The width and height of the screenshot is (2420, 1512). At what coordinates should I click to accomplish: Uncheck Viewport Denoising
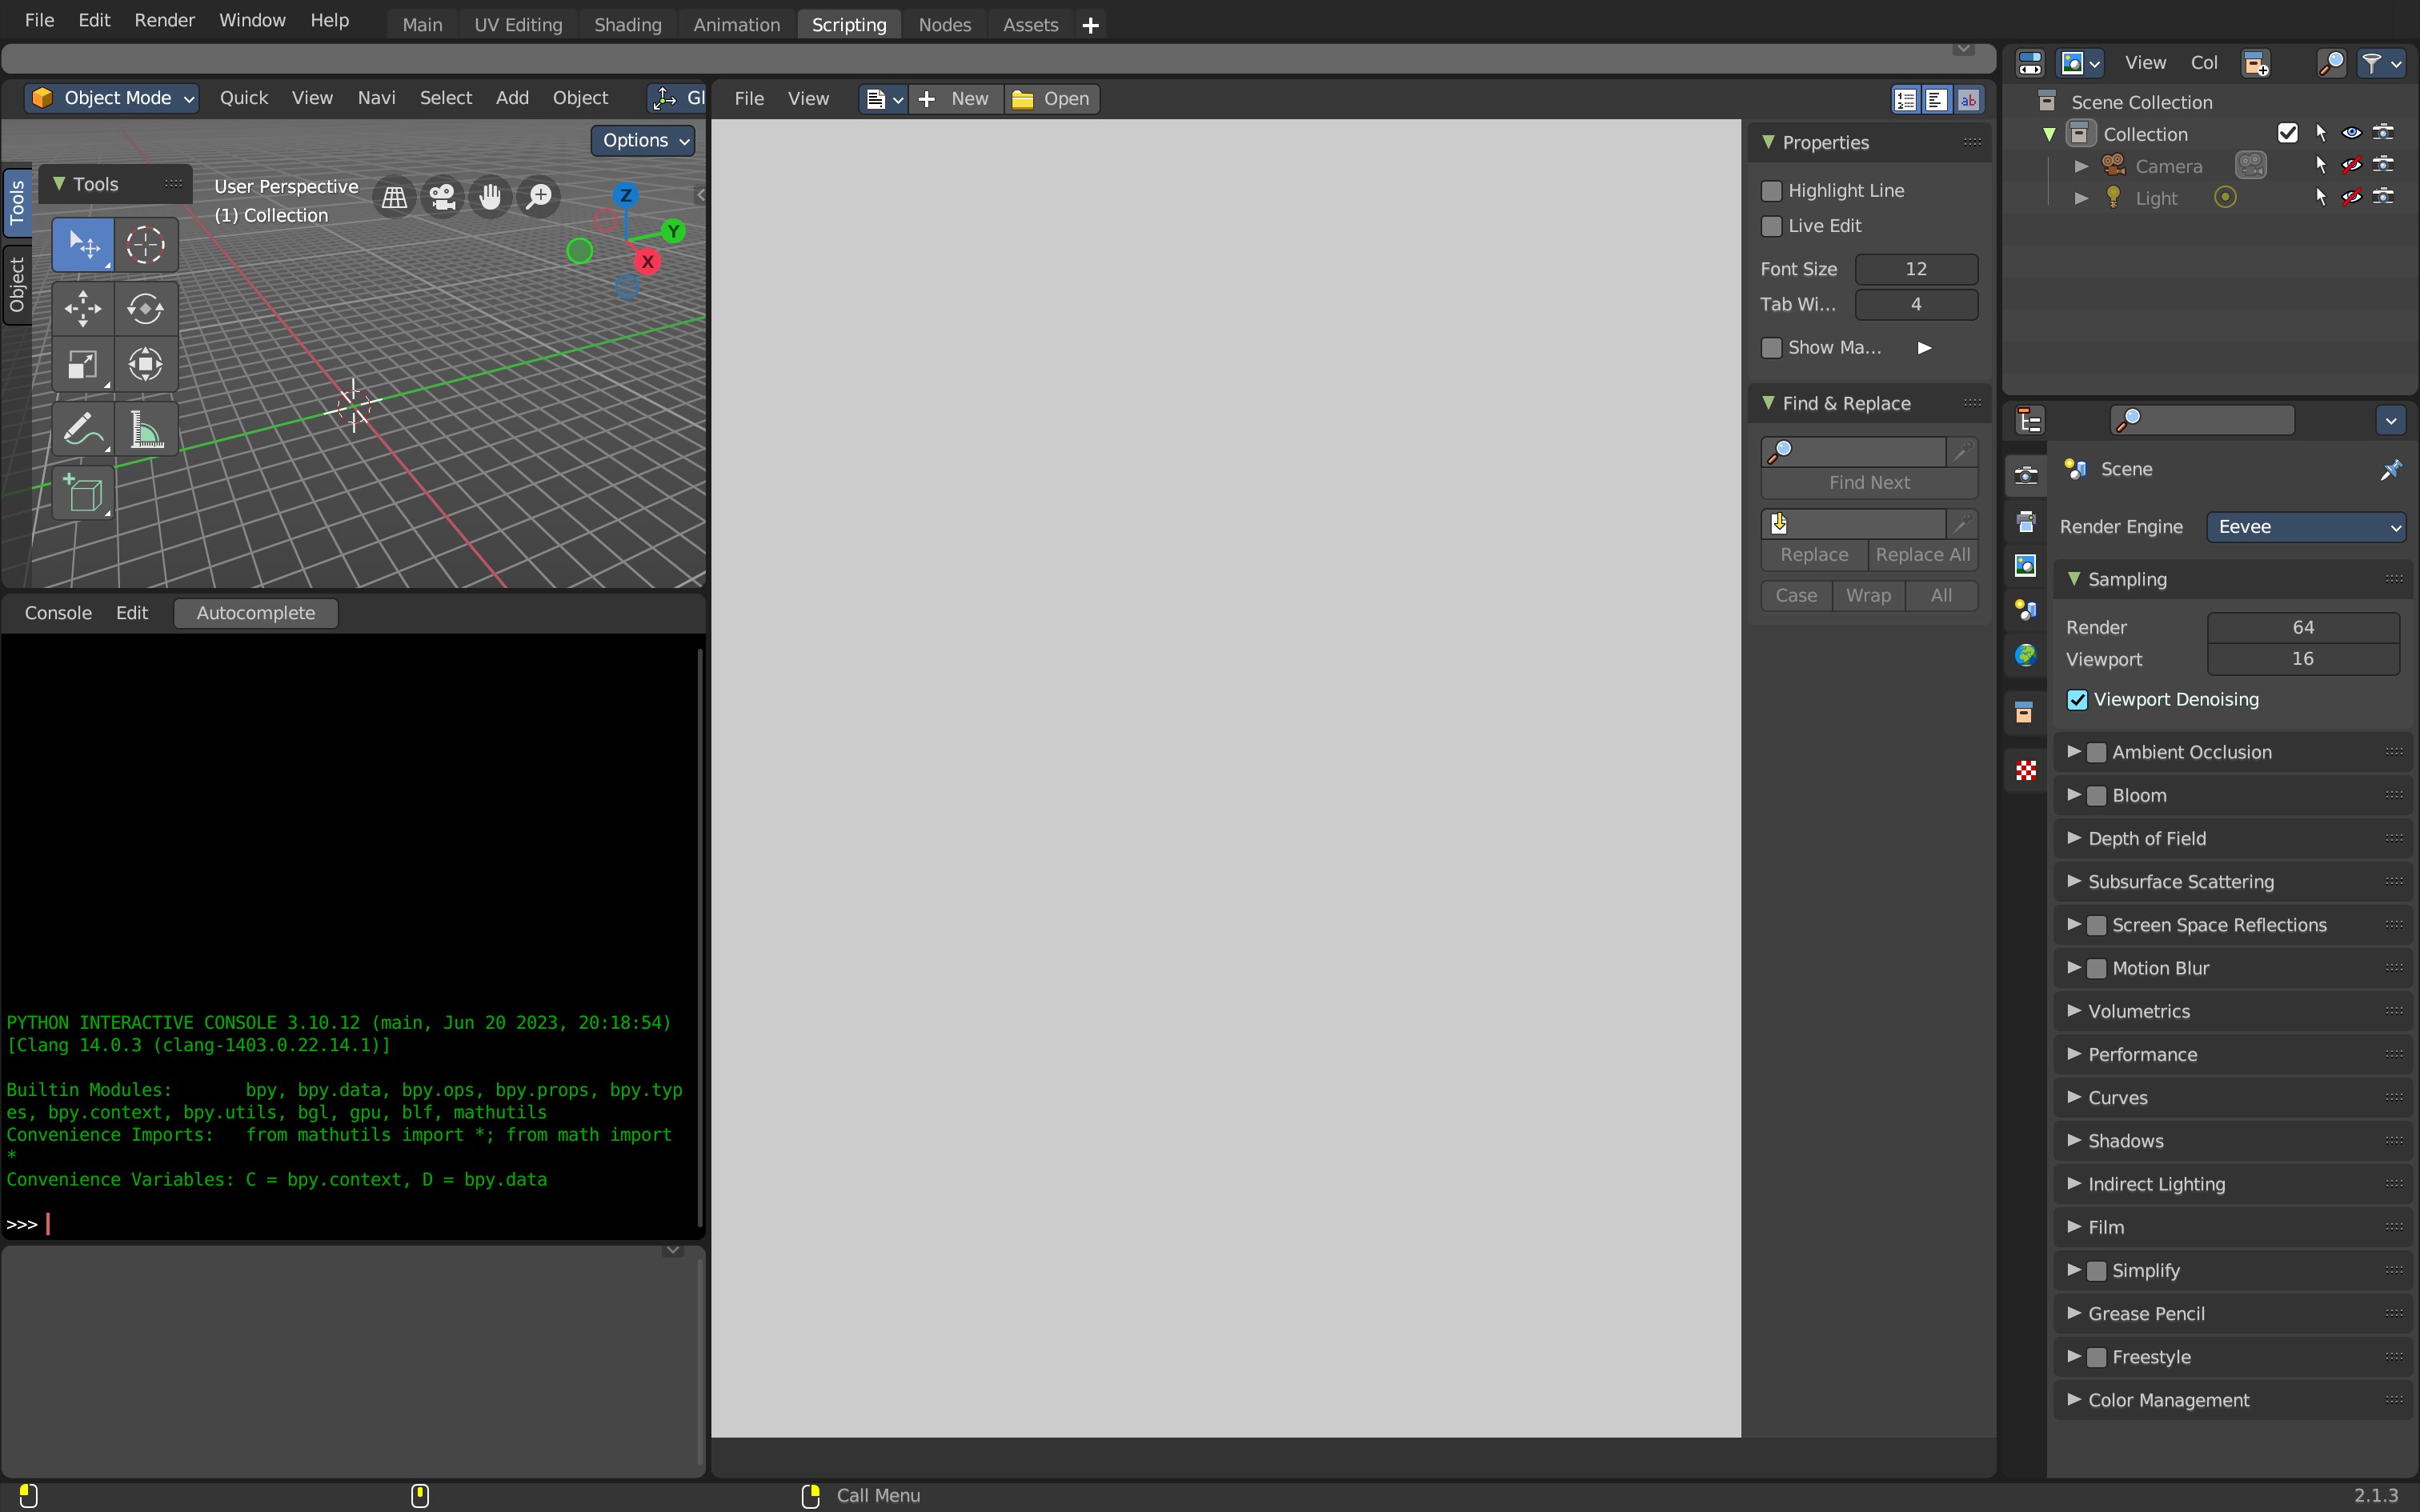pos(2078,699)
